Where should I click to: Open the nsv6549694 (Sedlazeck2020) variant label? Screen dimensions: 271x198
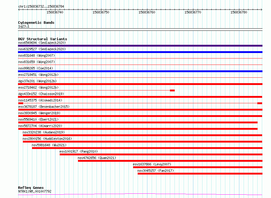click(x=42, y=43)
